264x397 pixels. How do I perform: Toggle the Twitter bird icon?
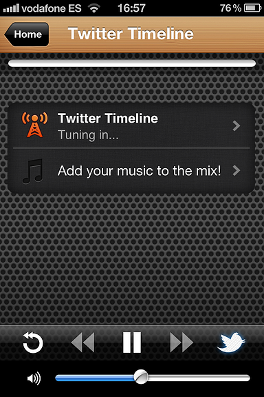(x=231, y=343)
